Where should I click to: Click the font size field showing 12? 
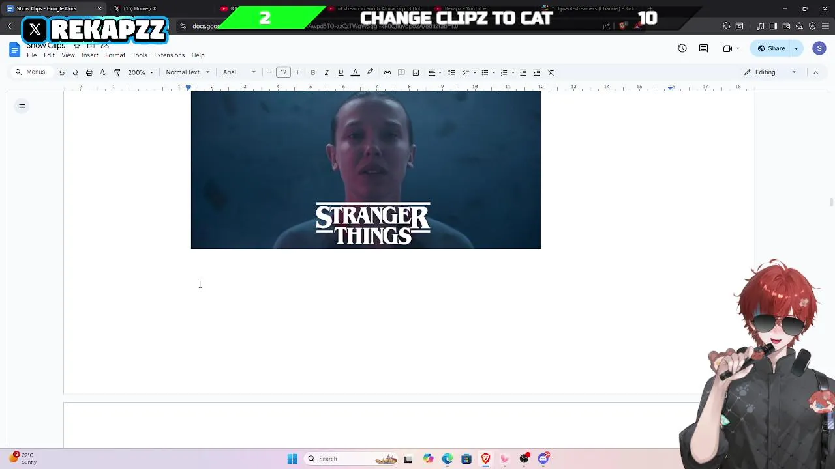click(283, 72)
